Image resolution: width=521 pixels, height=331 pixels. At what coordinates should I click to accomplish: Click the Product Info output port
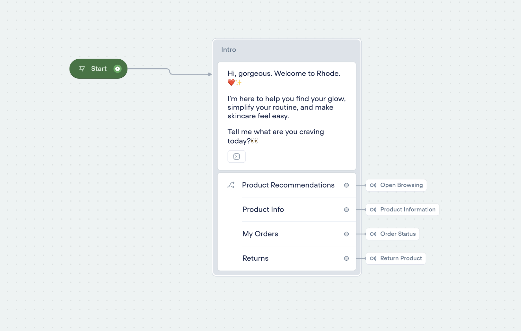click(x=346, y=210)
